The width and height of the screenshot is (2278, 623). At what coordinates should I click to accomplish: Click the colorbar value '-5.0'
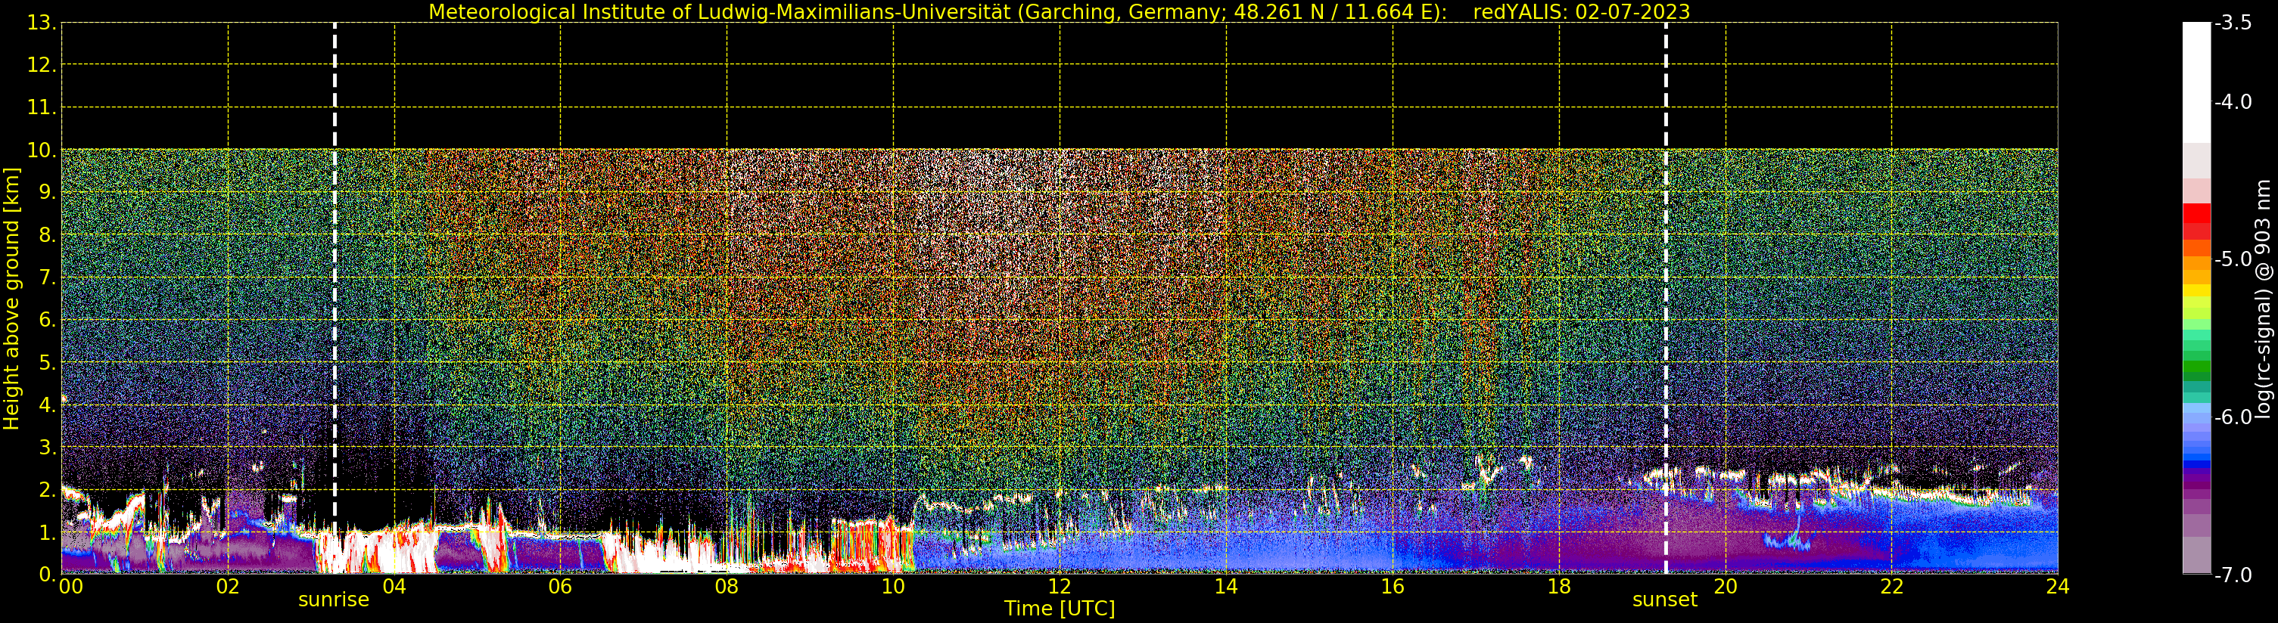click(x=2233, y=259)
